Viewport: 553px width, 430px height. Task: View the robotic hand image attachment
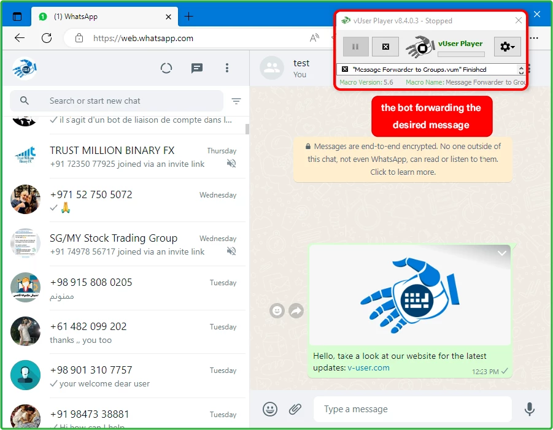pyautogui.click(x=410, y=295)
